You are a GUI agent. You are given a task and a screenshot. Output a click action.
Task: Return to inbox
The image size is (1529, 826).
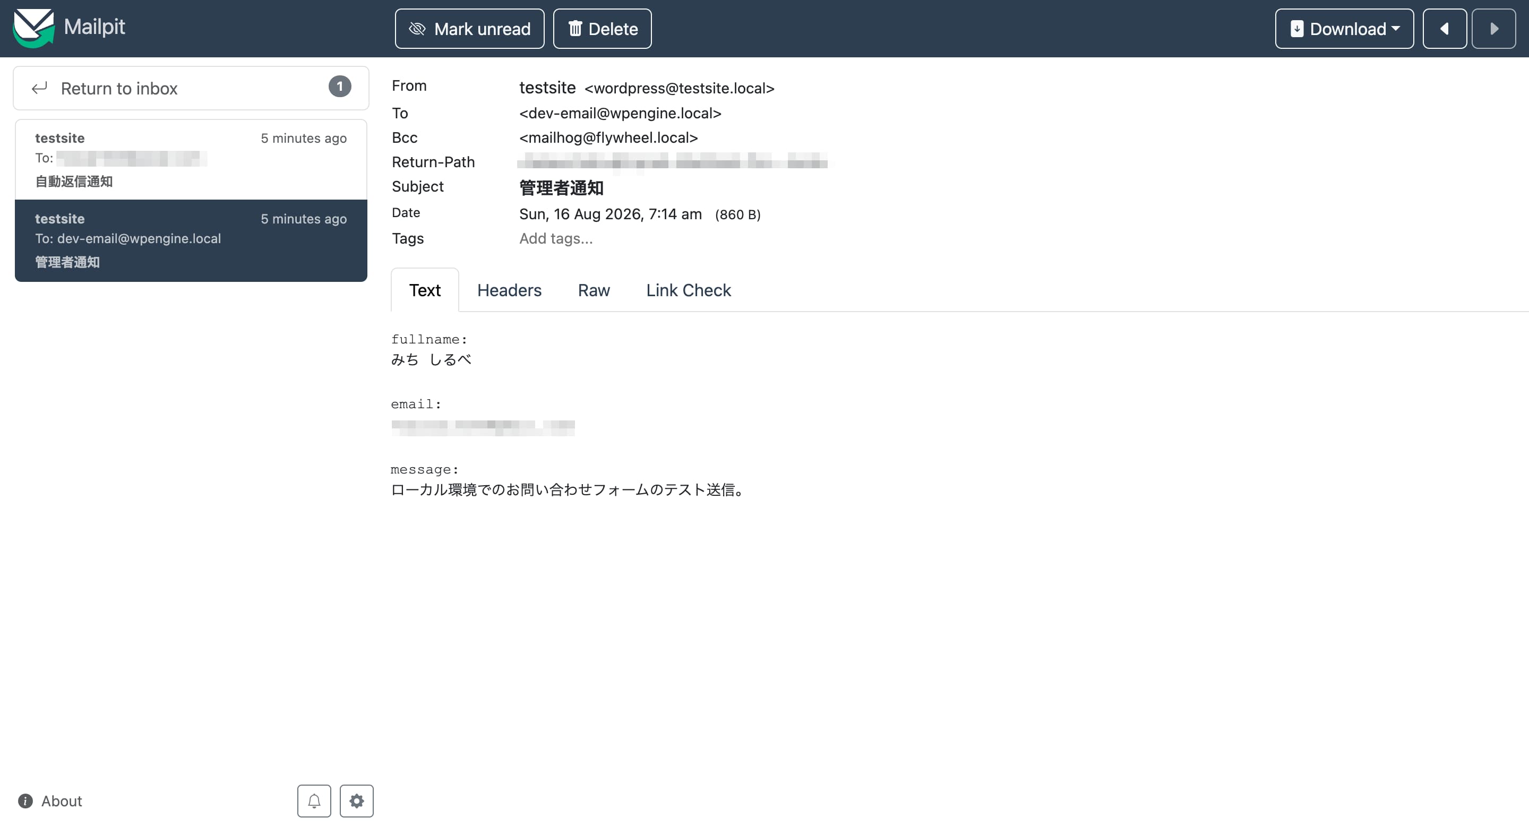(191, 88)
